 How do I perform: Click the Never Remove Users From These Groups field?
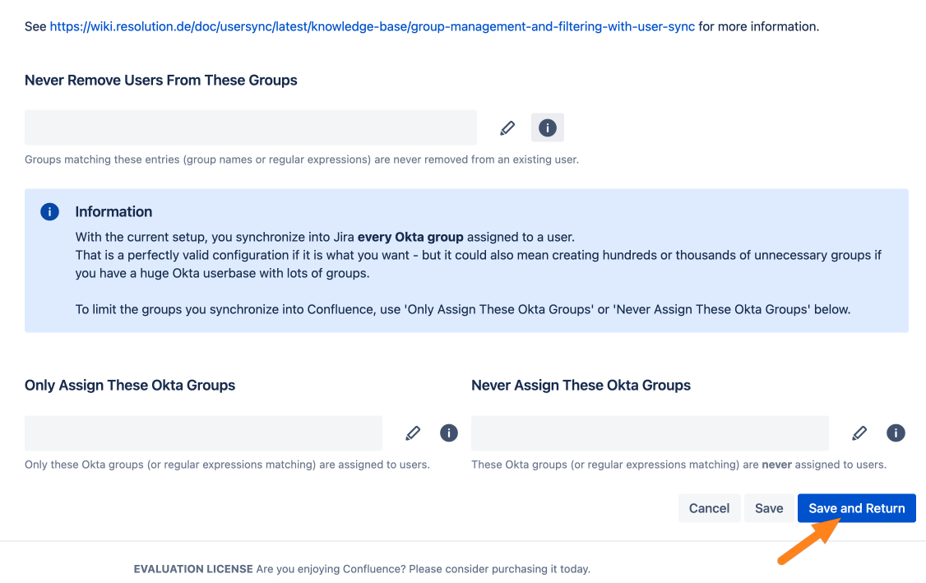pyautogui.click(x=251, y=127)
